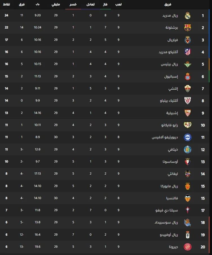Select the خسر losses column header

click(x=73, y=5)
